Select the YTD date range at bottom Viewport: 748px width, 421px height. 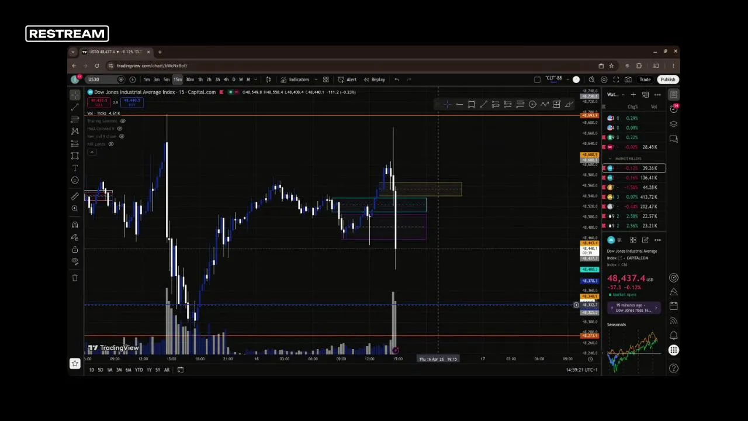point(138,370)
